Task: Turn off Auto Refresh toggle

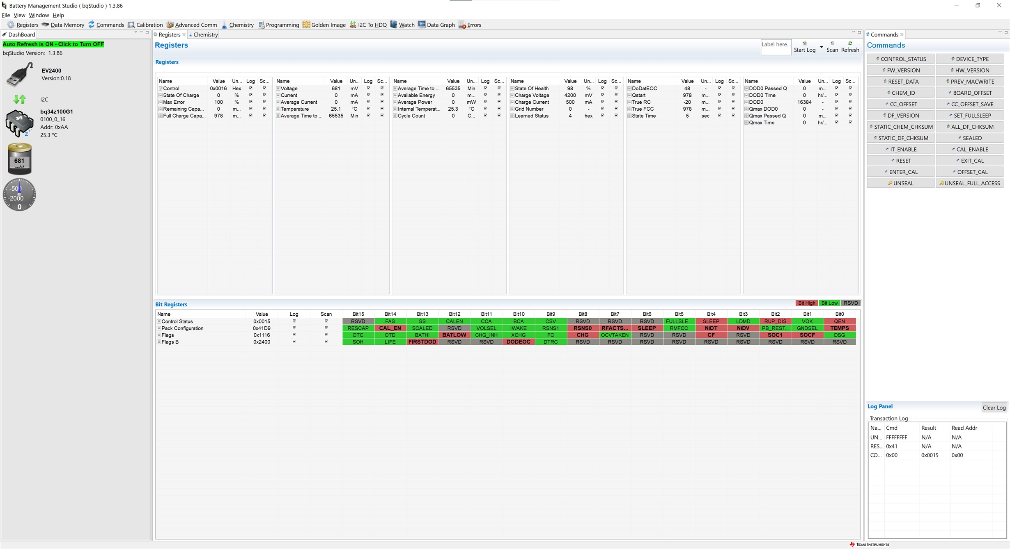Action: [53, 44]
